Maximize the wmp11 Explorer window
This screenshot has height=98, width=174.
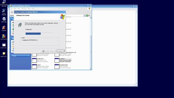pyautogui.click(x=88, y=6)
